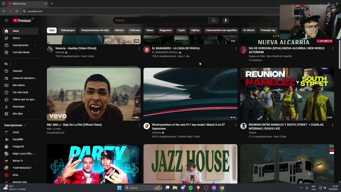Open the Folagor03 channel subscription
This screenshot has width=341, height=192.
20,147
